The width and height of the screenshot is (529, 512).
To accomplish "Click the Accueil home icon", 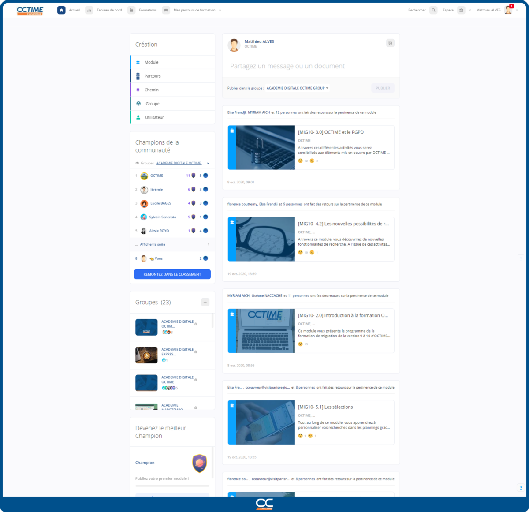I will (x=61, y=10).
